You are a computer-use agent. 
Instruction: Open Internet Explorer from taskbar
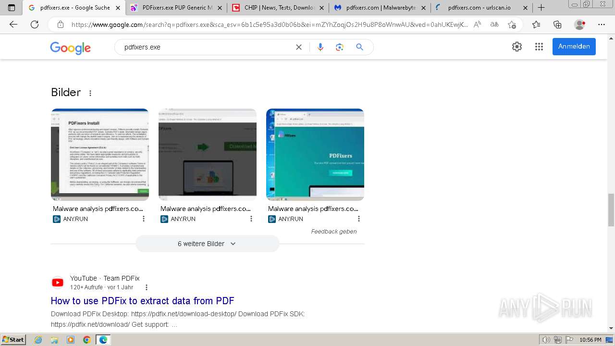[38, 340]
